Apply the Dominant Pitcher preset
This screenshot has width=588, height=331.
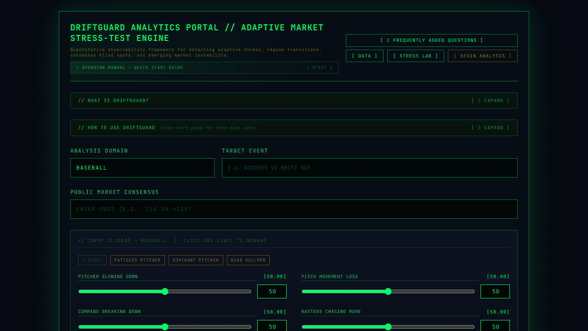pos(196,260)
